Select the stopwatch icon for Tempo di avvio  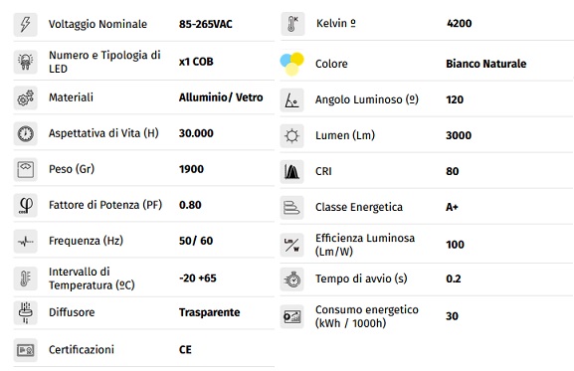[x=291, y=279]
